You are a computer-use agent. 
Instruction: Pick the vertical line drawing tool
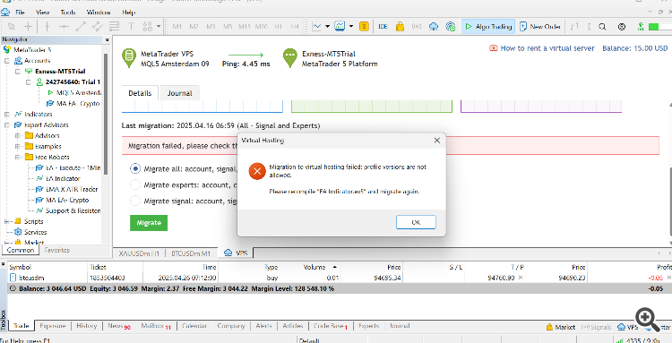click(47, 27)
